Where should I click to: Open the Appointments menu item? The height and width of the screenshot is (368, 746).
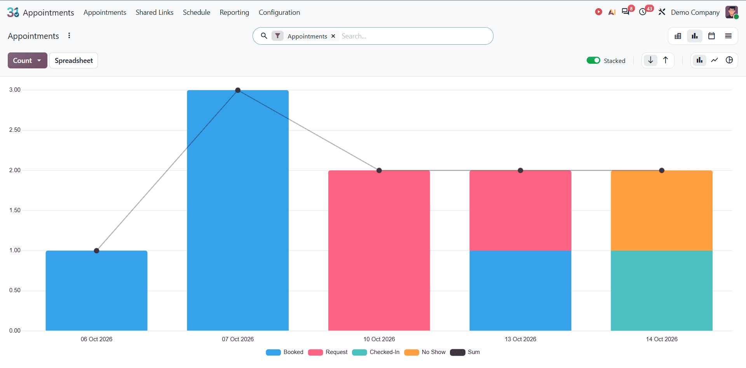tap(105, 12)
